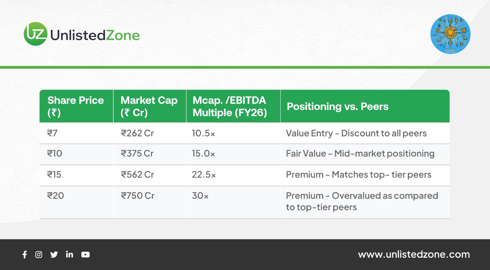Select the 22.5x multiple cell
This screenshot has width=490, height=270.
click(204, 175)
